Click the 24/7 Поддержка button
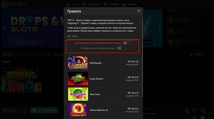The width and height of the screenshot is (214, 119). tap(44, 110)
